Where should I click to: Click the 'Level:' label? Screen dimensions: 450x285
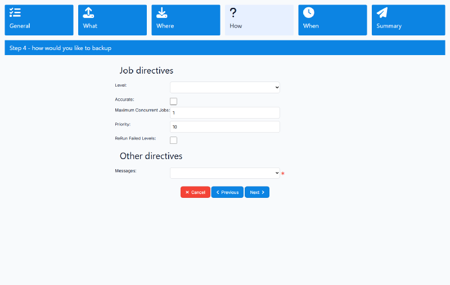click(121, 85)
